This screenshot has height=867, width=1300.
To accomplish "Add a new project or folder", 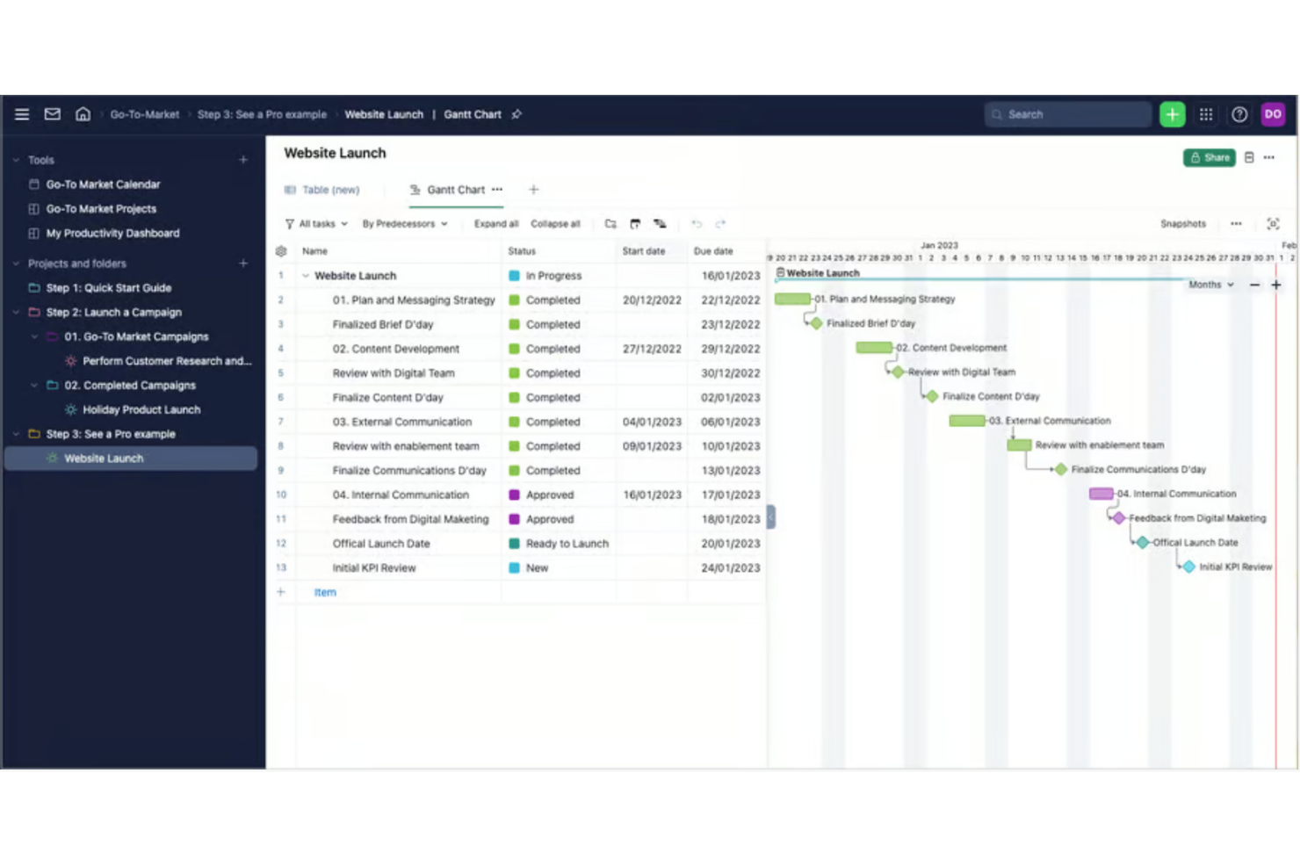I will [243, 264].
